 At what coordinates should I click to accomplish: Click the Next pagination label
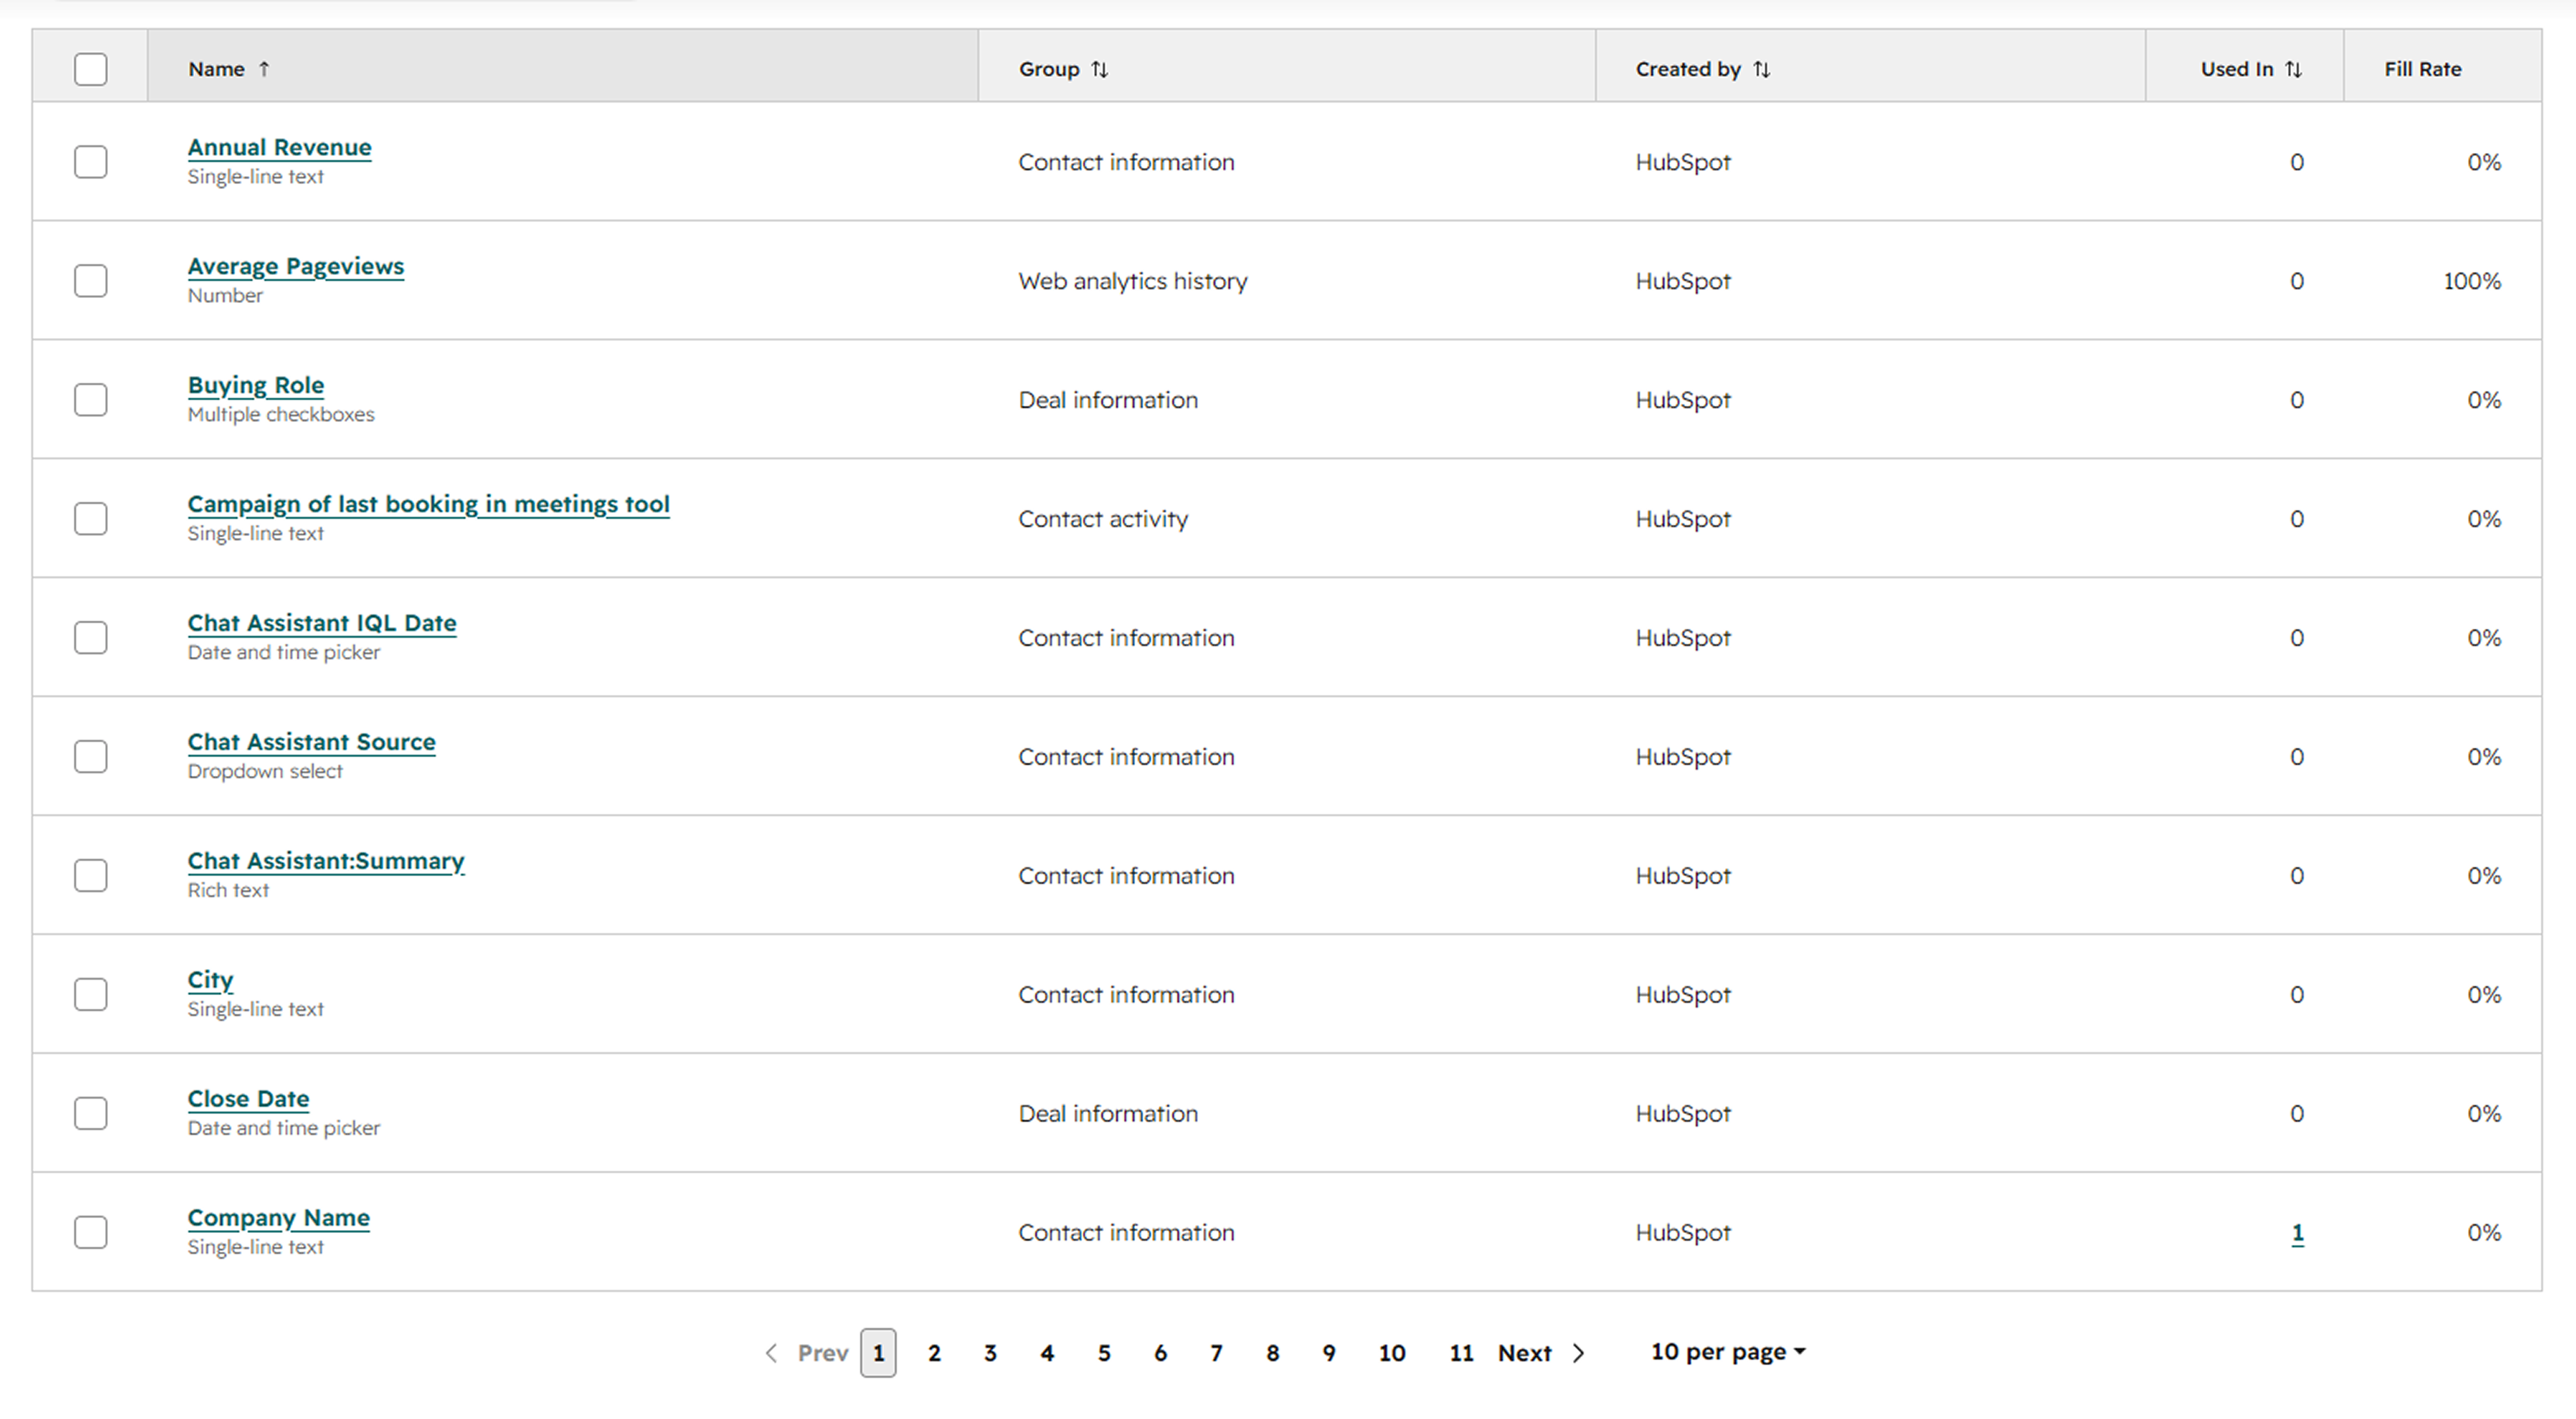[1524, 1353]
